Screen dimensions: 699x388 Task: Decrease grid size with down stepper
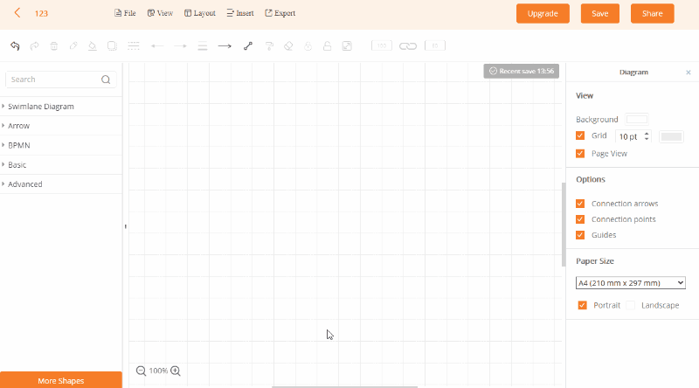click(647, 139)
